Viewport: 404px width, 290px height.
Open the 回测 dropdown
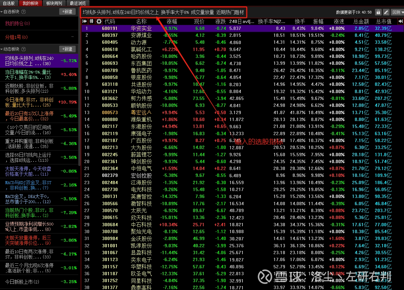[396, 12]
